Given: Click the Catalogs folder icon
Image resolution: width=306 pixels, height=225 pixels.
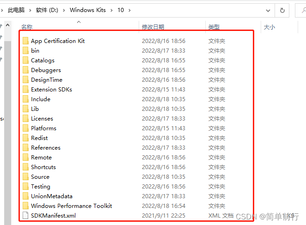Looking at the screenshot, I should coord(25,61).
